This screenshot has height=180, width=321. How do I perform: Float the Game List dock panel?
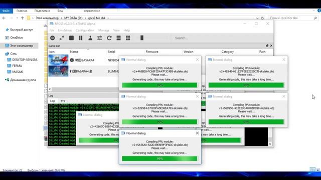point(267,45)
